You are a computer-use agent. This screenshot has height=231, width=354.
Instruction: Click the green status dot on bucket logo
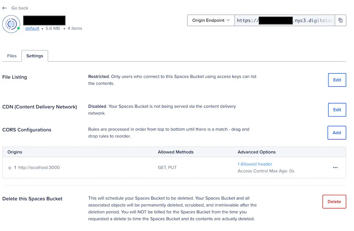tap(18, 28)
